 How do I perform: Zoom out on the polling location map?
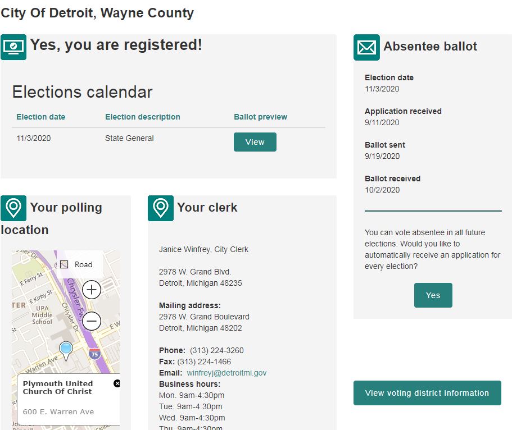coord(92,321)
